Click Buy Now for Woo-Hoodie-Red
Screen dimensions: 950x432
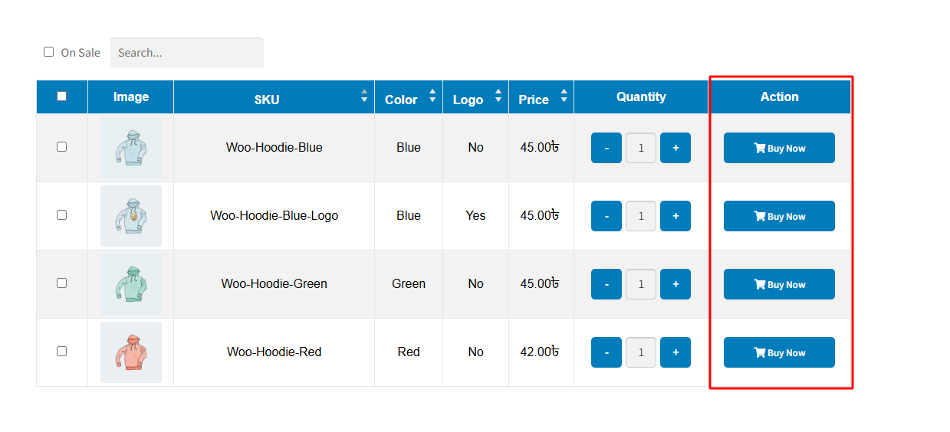pyautogui.click(x=779, y=352)
